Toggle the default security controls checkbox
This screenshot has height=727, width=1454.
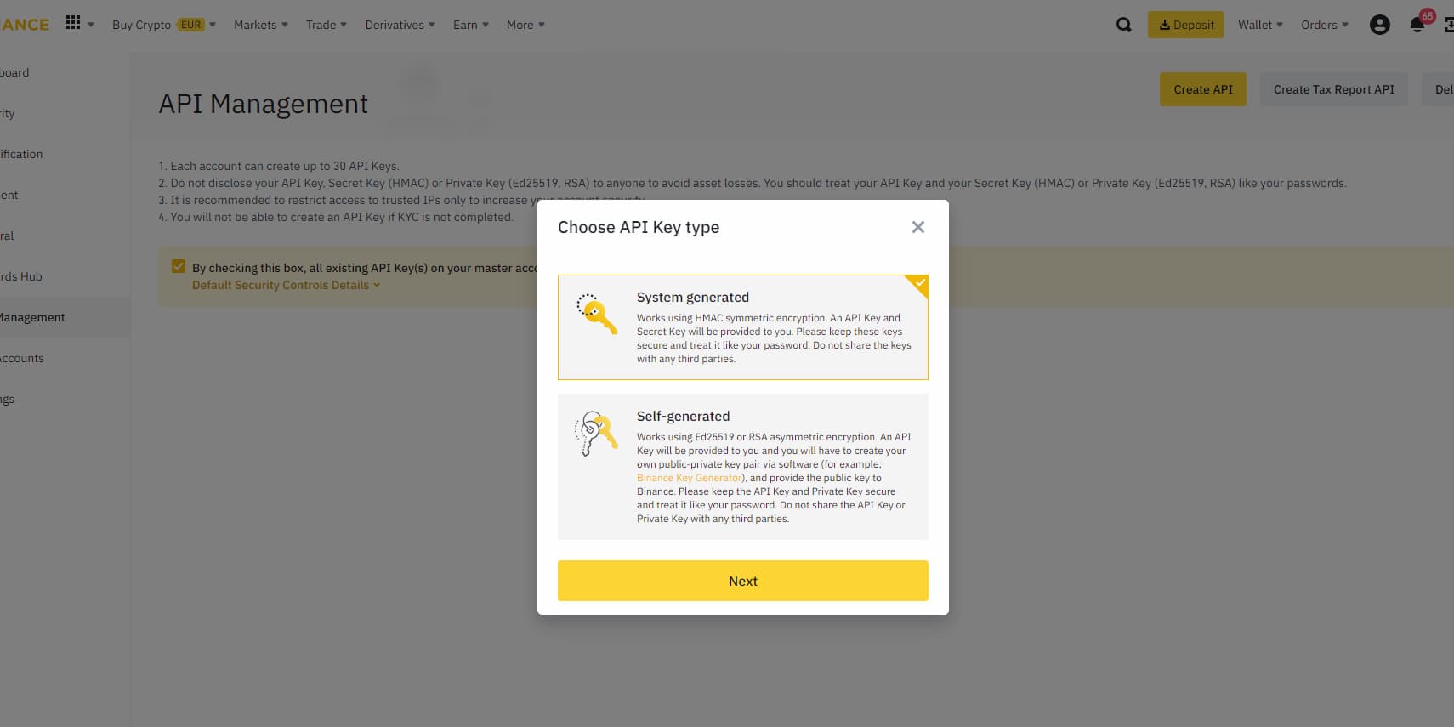[178, 266]
